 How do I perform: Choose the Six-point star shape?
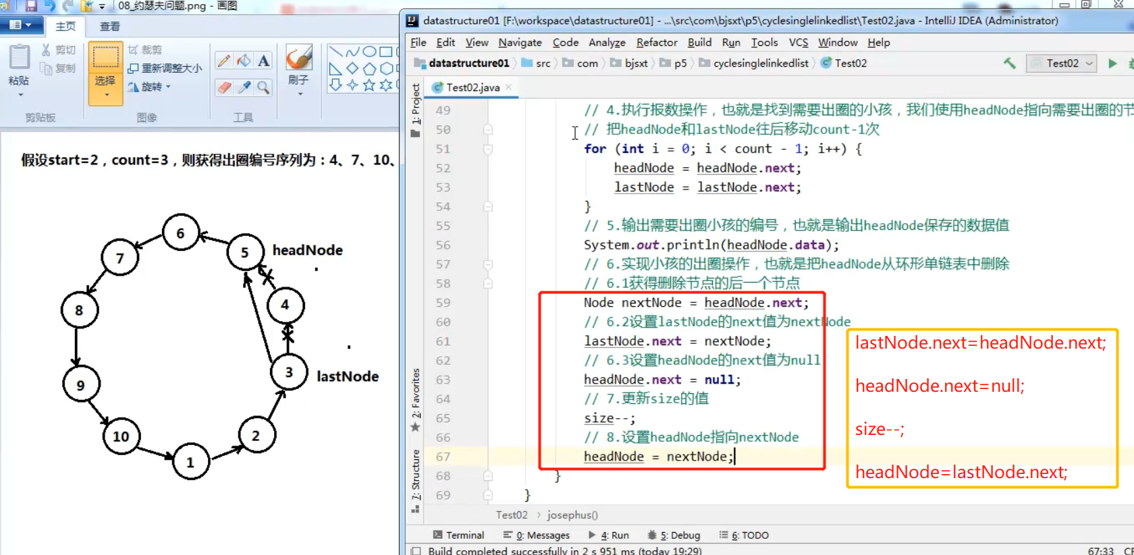click(x=385, y=85)
